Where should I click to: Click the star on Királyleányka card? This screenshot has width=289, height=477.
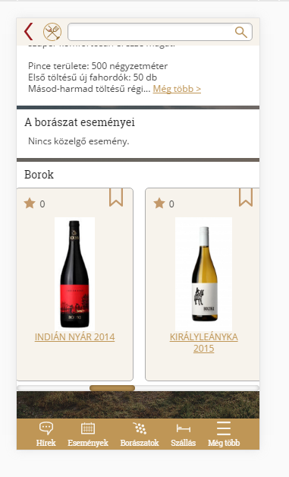pyautogui.click(x=159, y=204)
